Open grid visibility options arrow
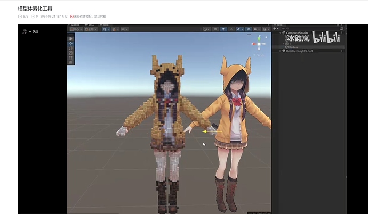Screen dimensions: 368x214 [x=109, y=29]
